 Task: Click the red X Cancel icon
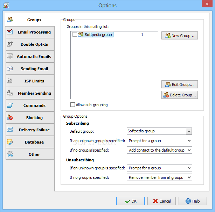(155, 201)
